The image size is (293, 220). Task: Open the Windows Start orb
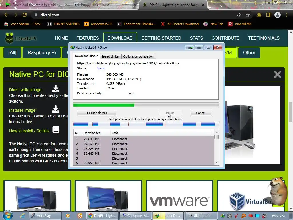(7, 215)
